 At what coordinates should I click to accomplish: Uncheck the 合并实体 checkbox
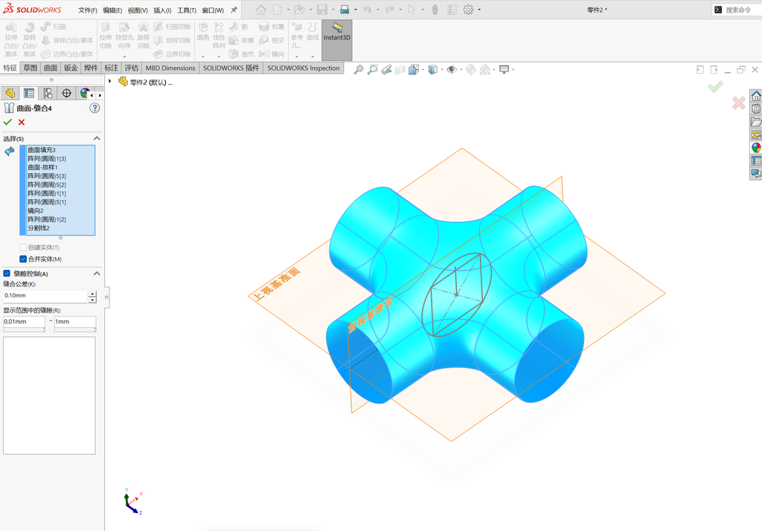click(23, 259)
